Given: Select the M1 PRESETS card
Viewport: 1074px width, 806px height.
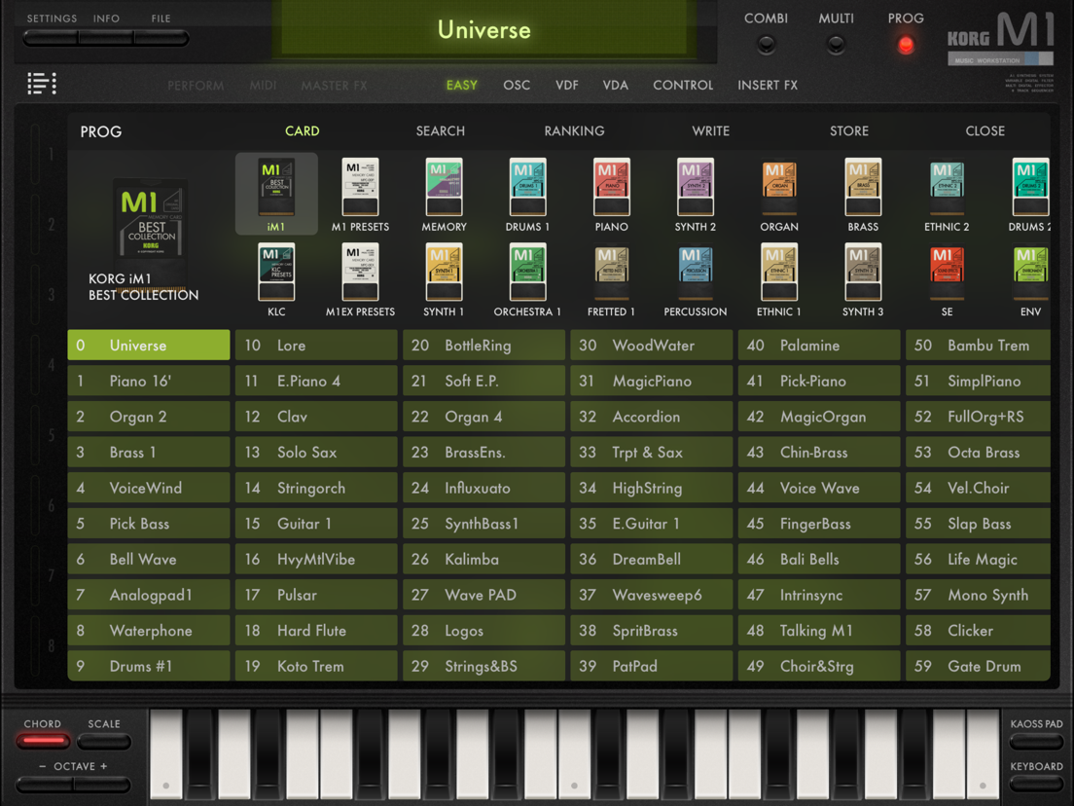Looking at the screenshot, I should [360, 189].
